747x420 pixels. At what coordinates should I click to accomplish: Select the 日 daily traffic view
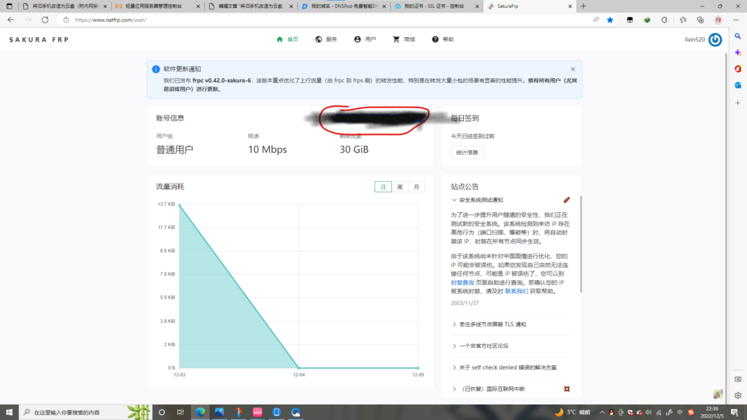(383, 187)
